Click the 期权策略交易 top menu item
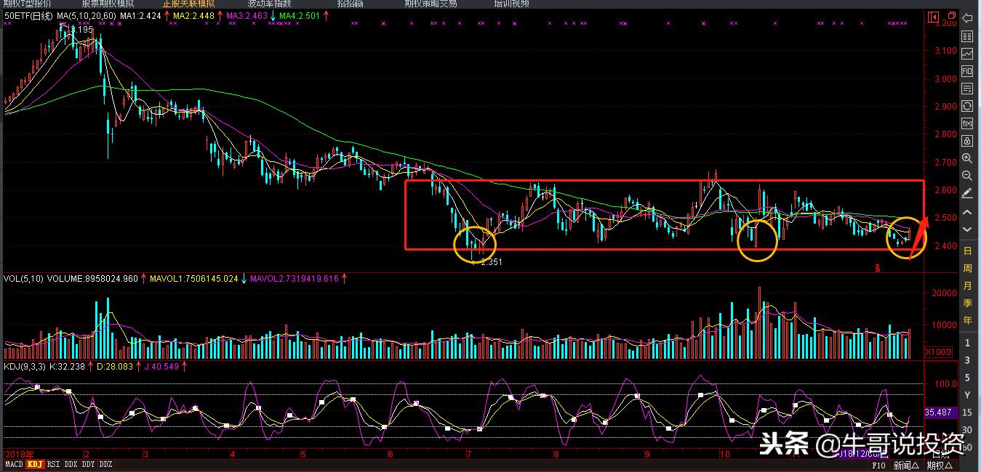This screenshot has height=472, width=981. [431, 3]
